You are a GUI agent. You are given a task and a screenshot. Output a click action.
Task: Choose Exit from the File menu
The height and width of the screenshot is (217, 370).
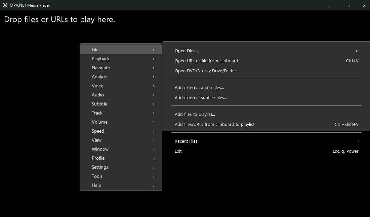tap(266, 151)
